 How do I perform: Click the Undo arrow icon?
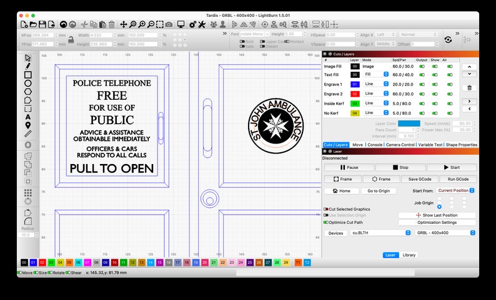[x=63, y=24]
